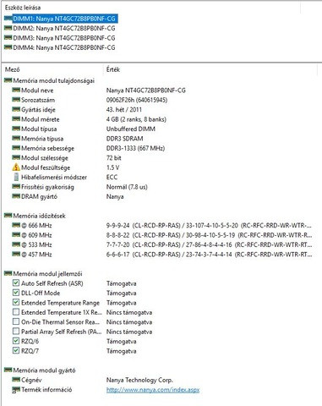Toggle the On-Die Thermal Sensor checkbox
The height and width of the screenshot is (406, 322).
[16, 321]
